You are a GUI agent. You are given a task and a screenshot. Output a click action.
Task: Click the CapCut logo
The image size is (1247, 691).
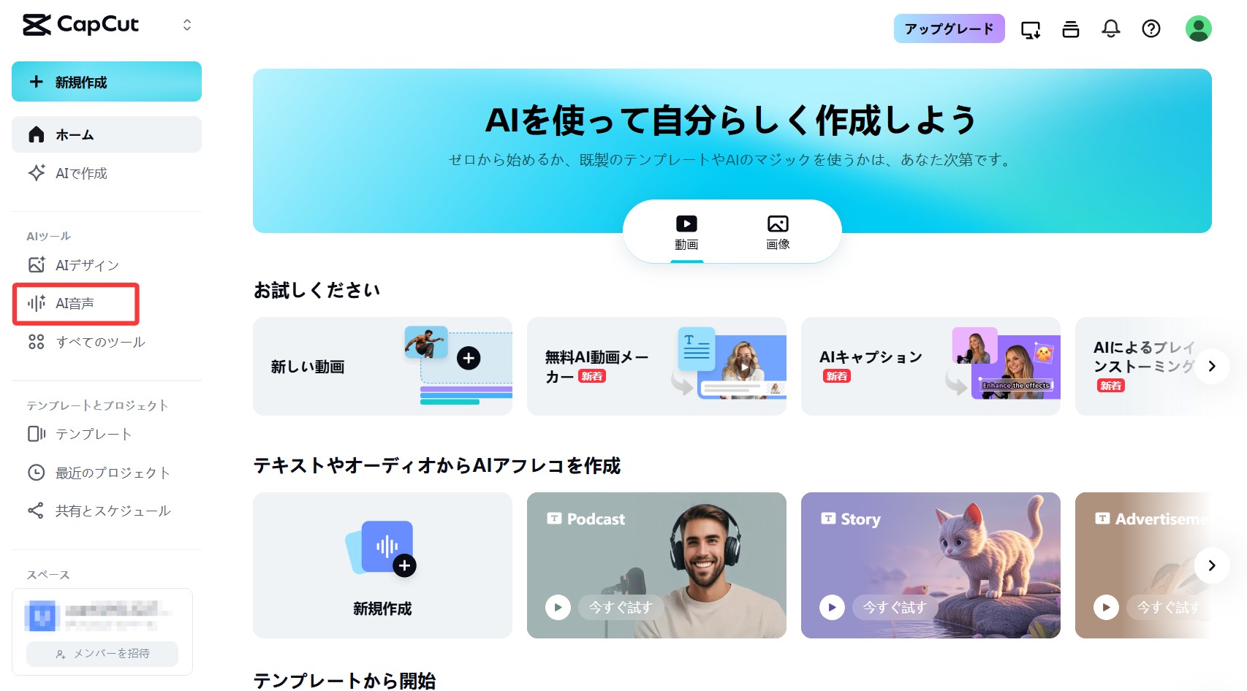click(x=80, y=25)
